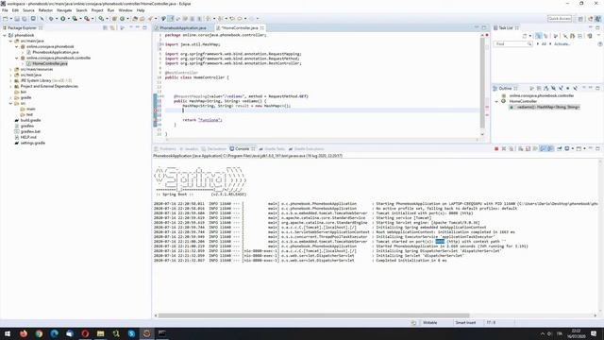The width and height of the screenshot is (604, 340).
Task: Open Gradle Executions tab
Action: pos(307,149)
